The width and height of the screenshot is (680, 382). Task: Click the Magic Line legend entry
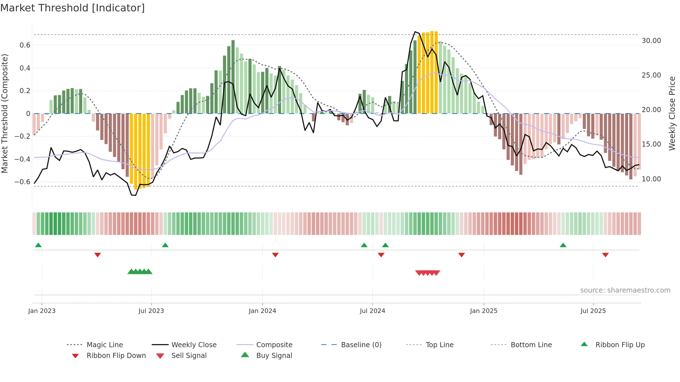pyautogui.click(x=95, y=345)
